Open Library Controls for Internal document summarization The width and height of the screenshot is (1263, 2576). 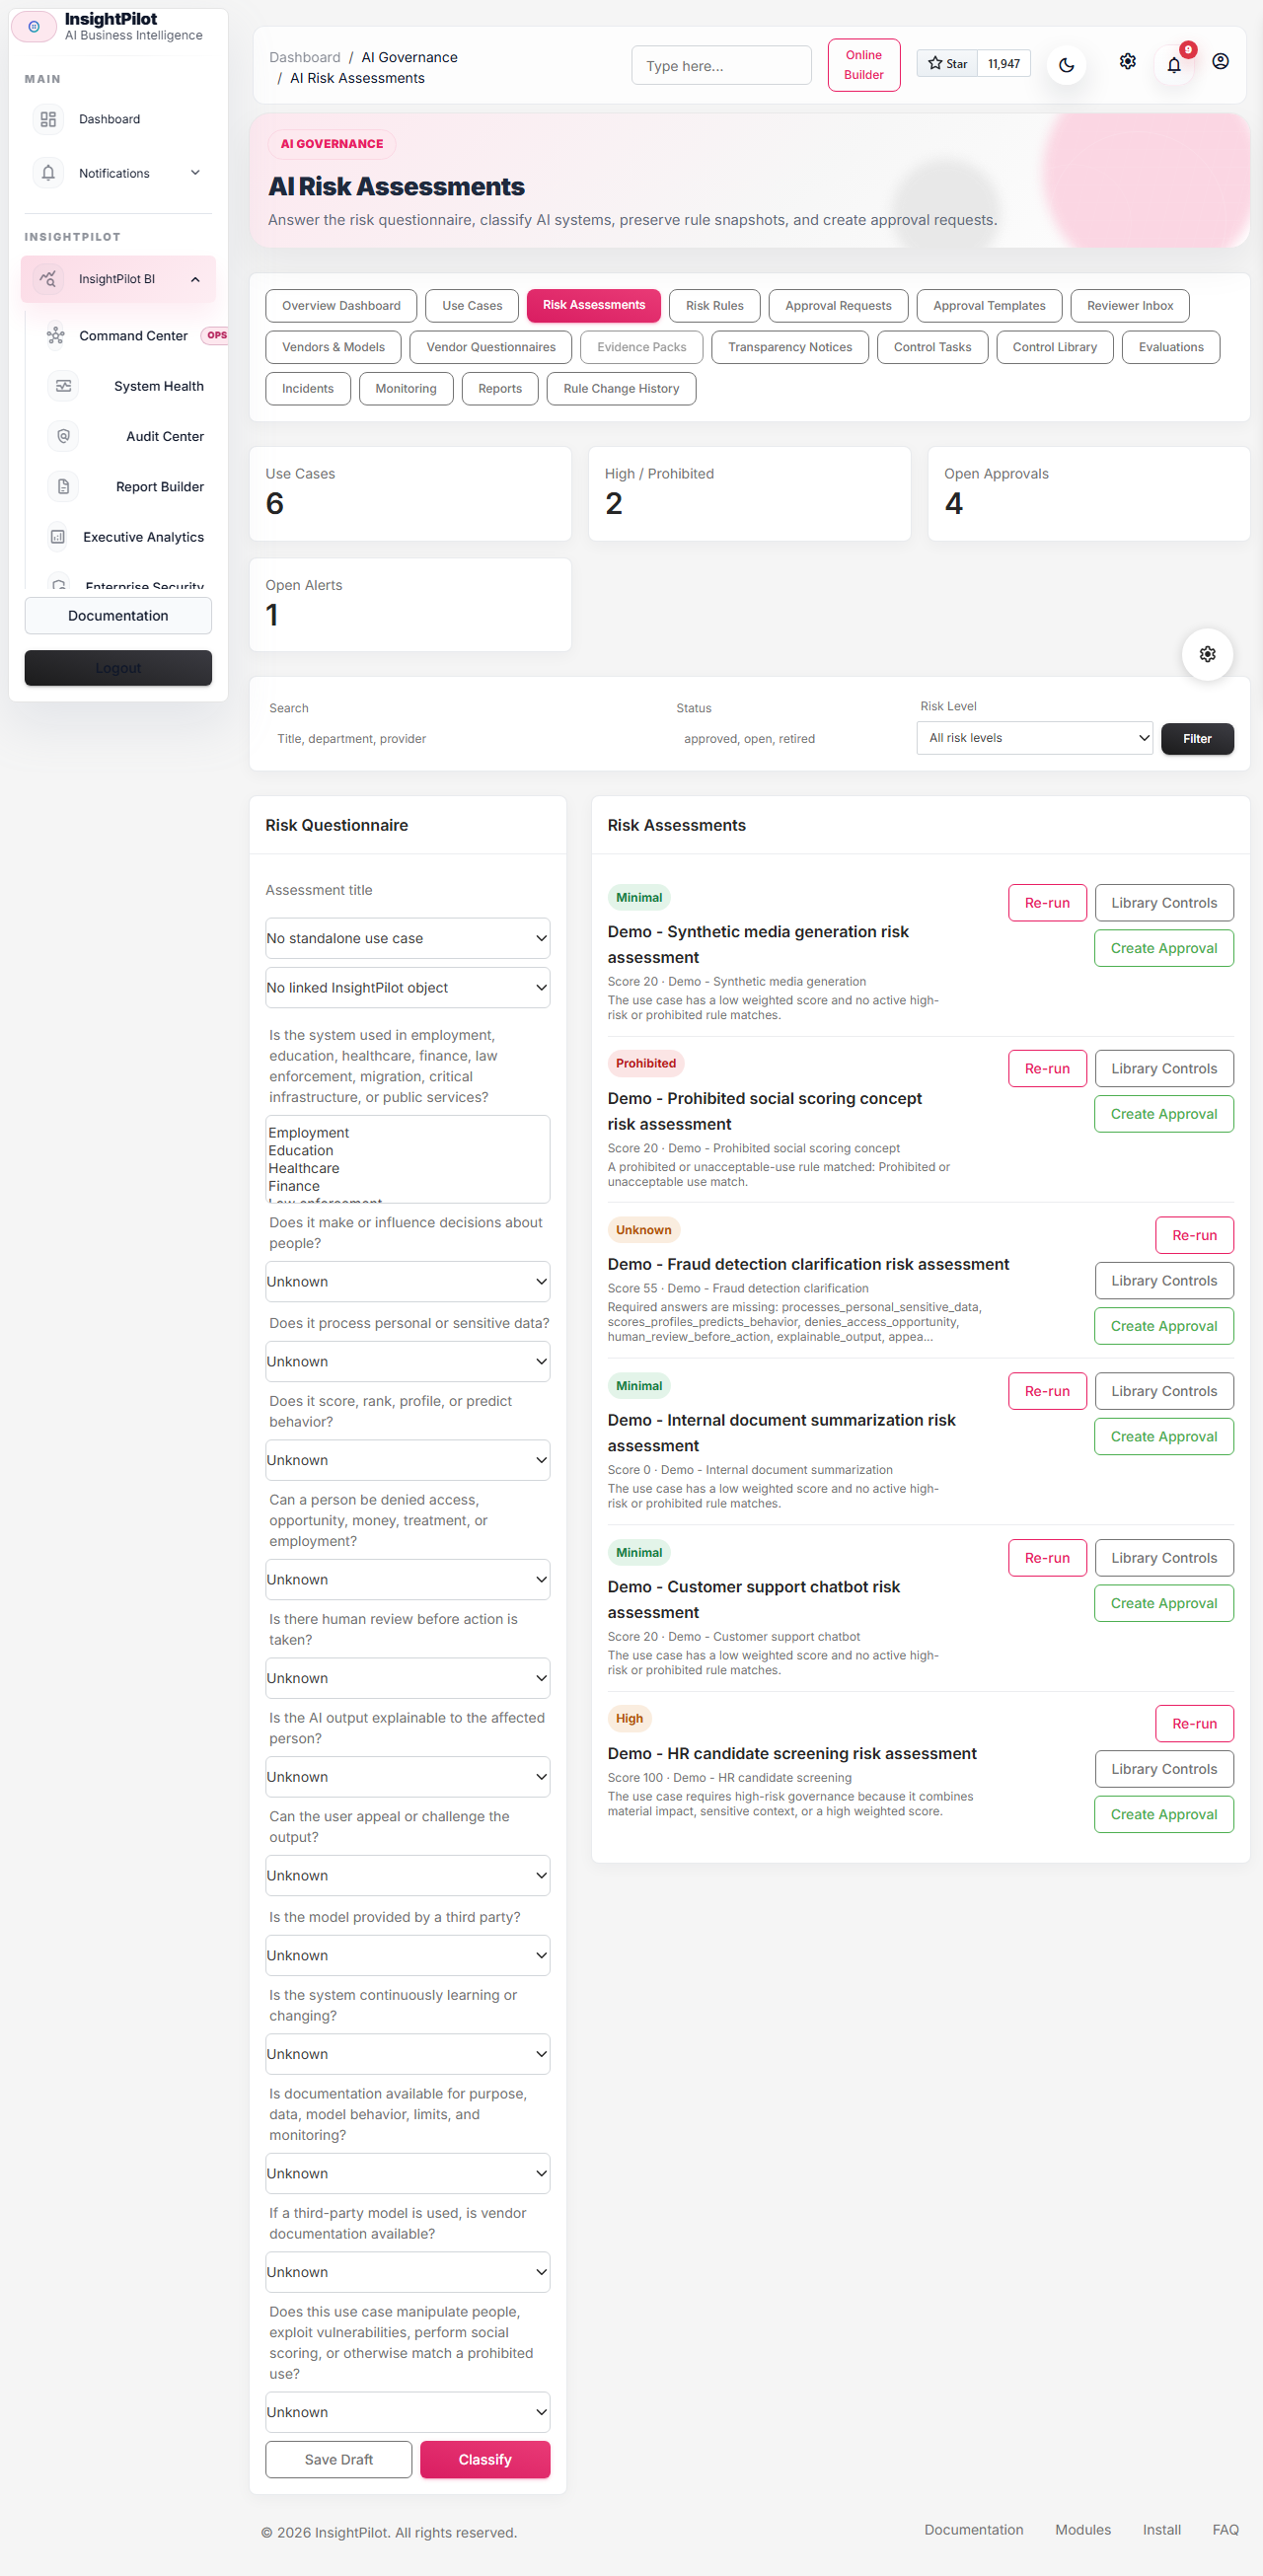tap(1163, 1391)
